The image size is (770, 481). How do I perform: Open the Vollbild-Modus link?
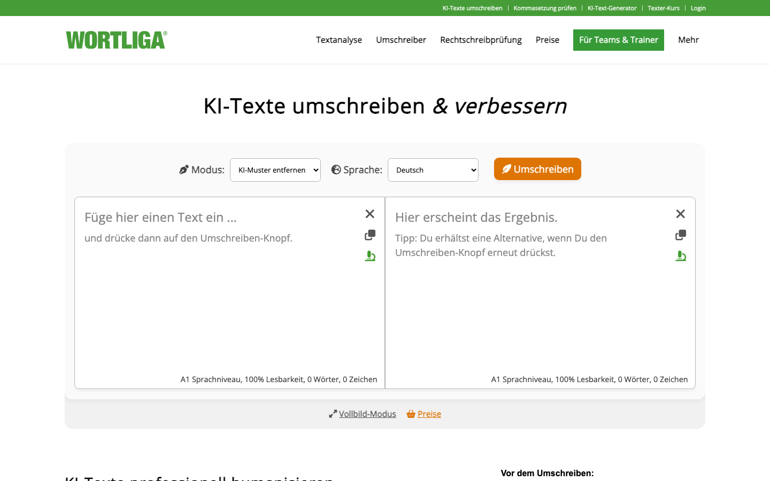367,414
